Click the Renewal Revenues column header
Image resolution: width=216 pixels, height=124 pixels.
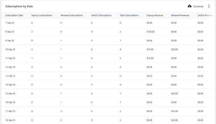coord(180,15)
